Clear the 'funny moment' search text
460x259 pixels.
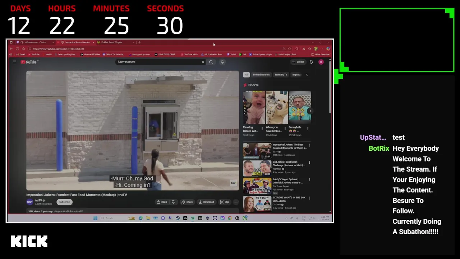click(203, 62)
